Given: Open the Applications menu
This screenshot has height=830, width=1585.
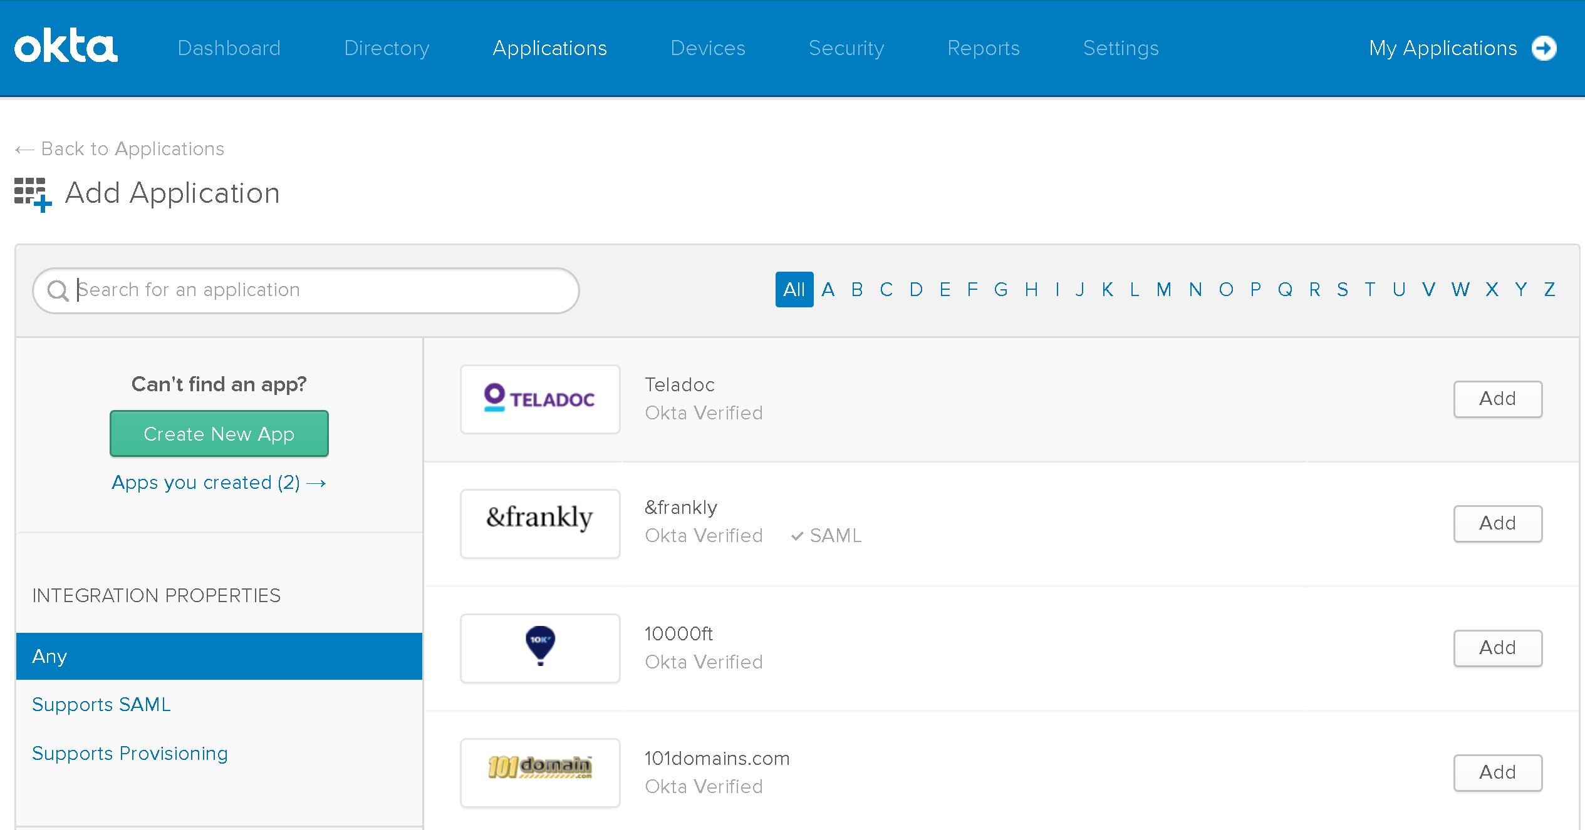Looking at the screenshot, I should [550, 48].
